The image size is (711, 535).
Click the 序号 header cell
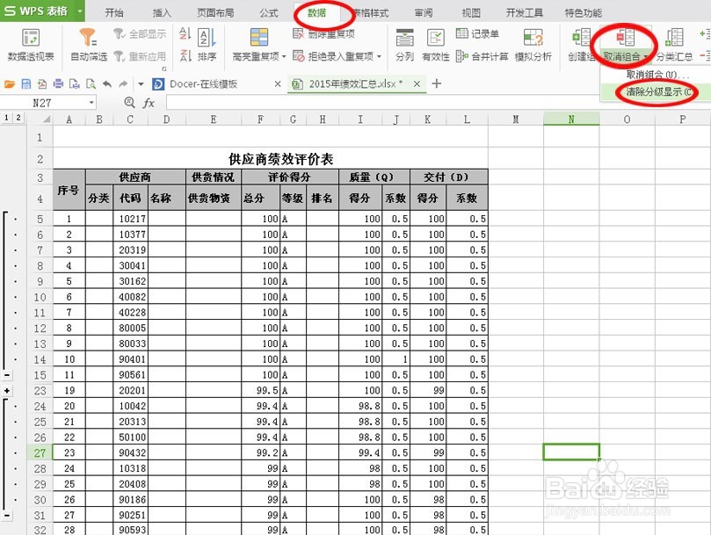69,190
